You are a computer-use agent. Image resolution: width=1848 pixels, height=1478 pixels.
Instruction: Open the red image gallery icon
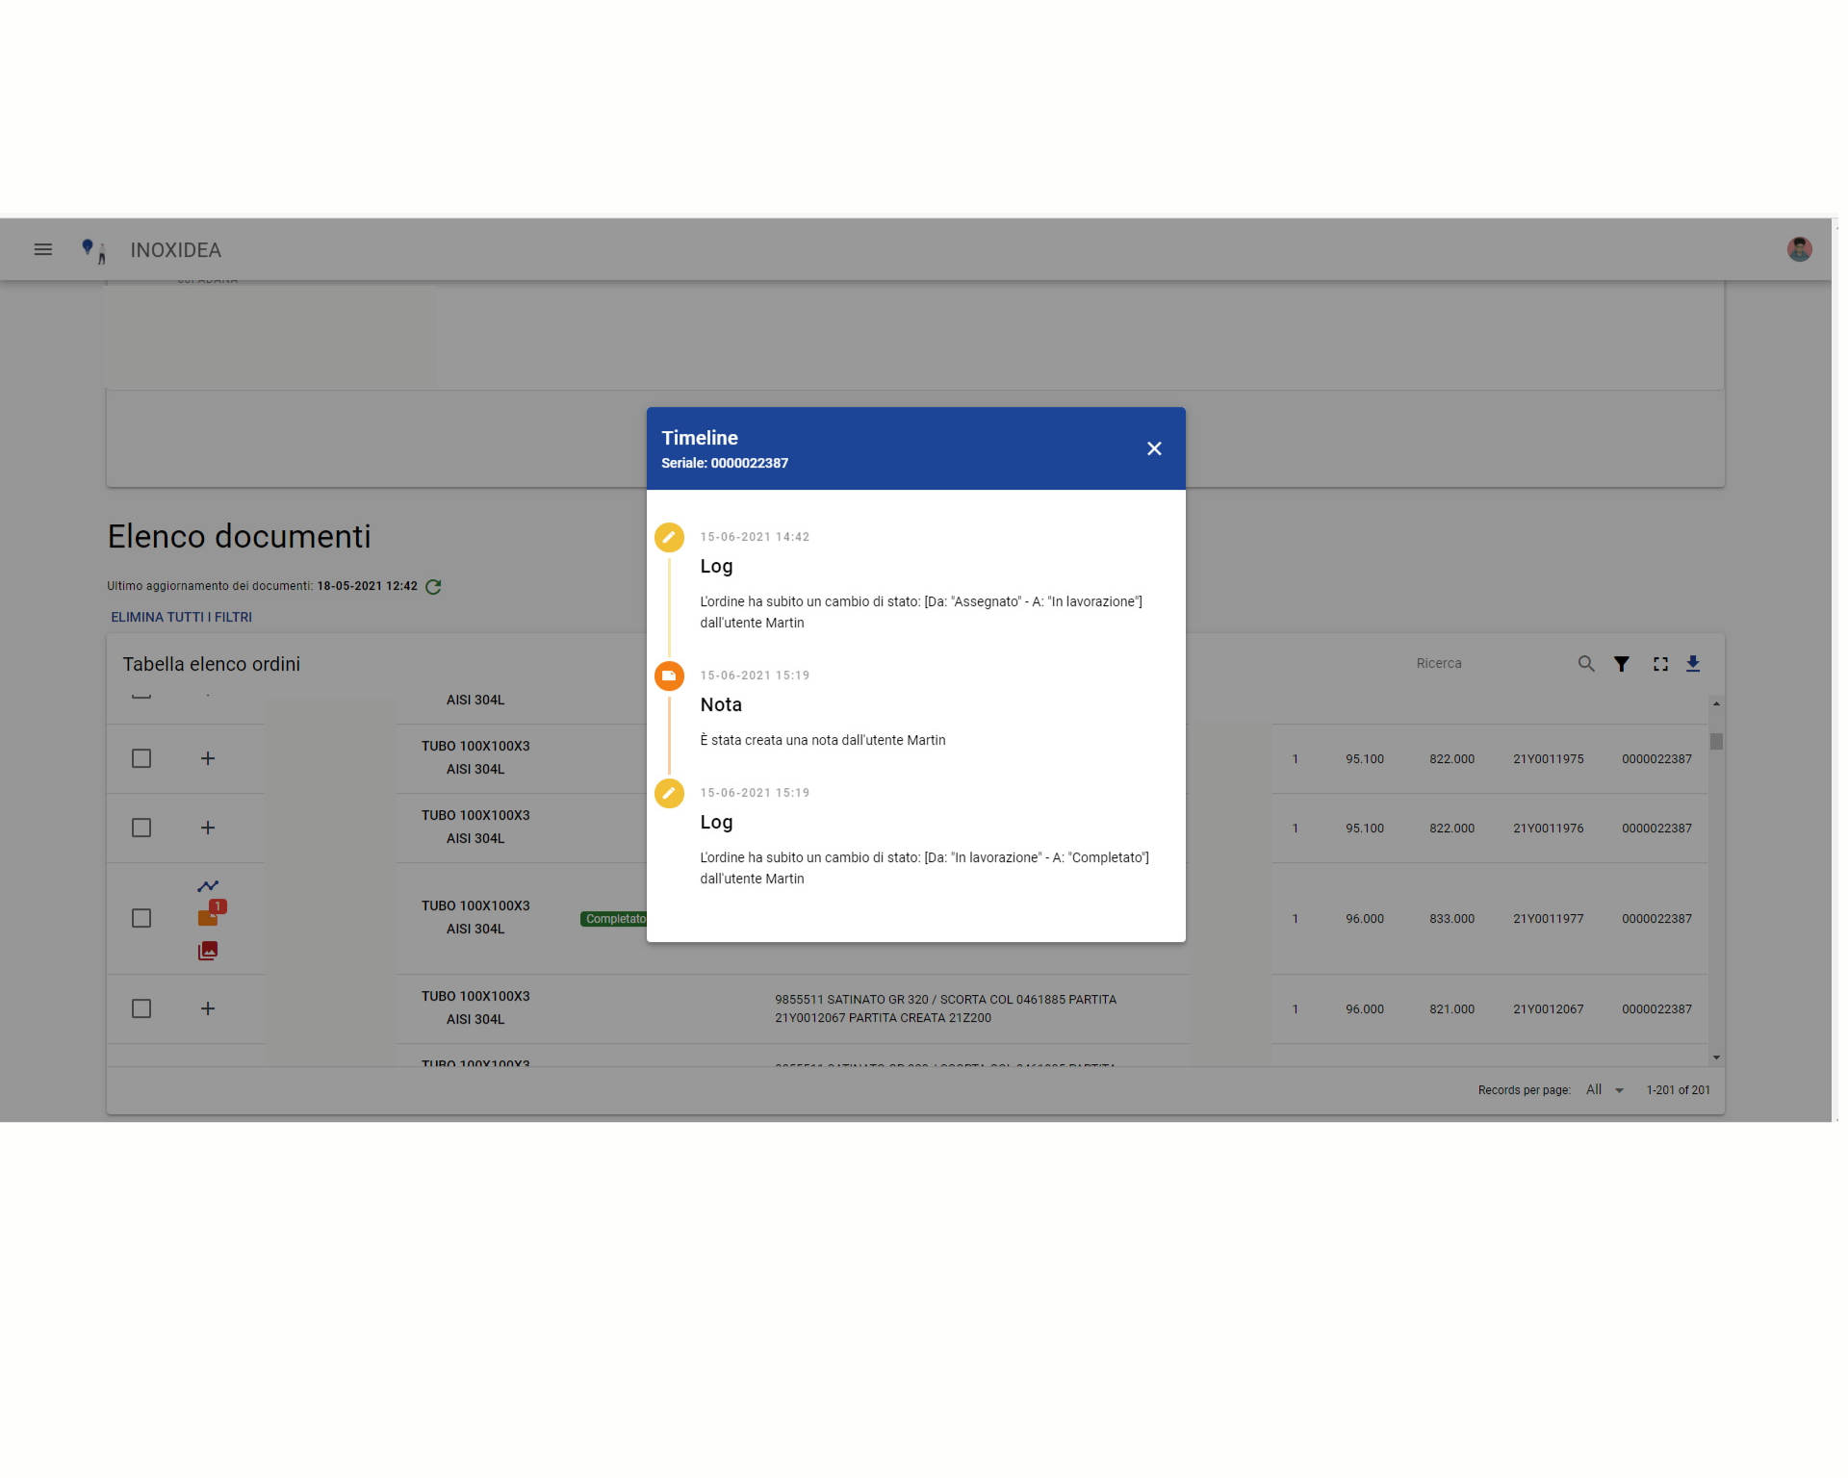click(x=208, y=951)
